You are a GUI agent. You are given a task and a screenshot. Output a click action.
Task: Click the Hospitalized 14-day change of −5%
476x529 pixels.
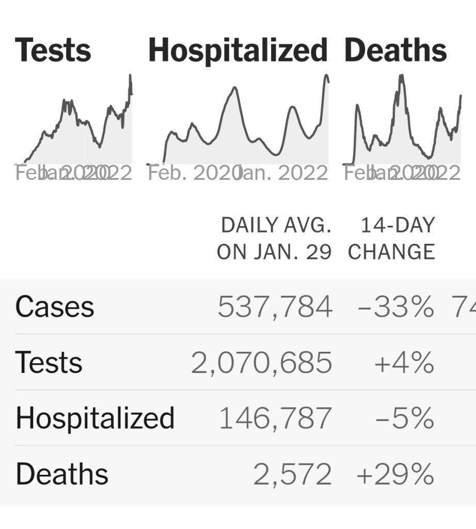404,418
